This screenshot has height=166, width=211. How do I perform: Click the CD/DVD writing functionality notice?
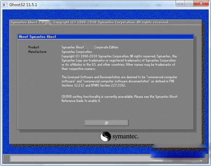[x=119, y=96]
